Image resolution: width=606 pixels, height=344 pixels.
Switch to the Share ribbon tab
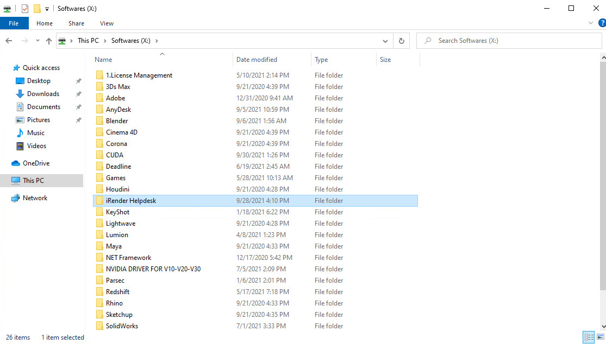coord(76,23)
